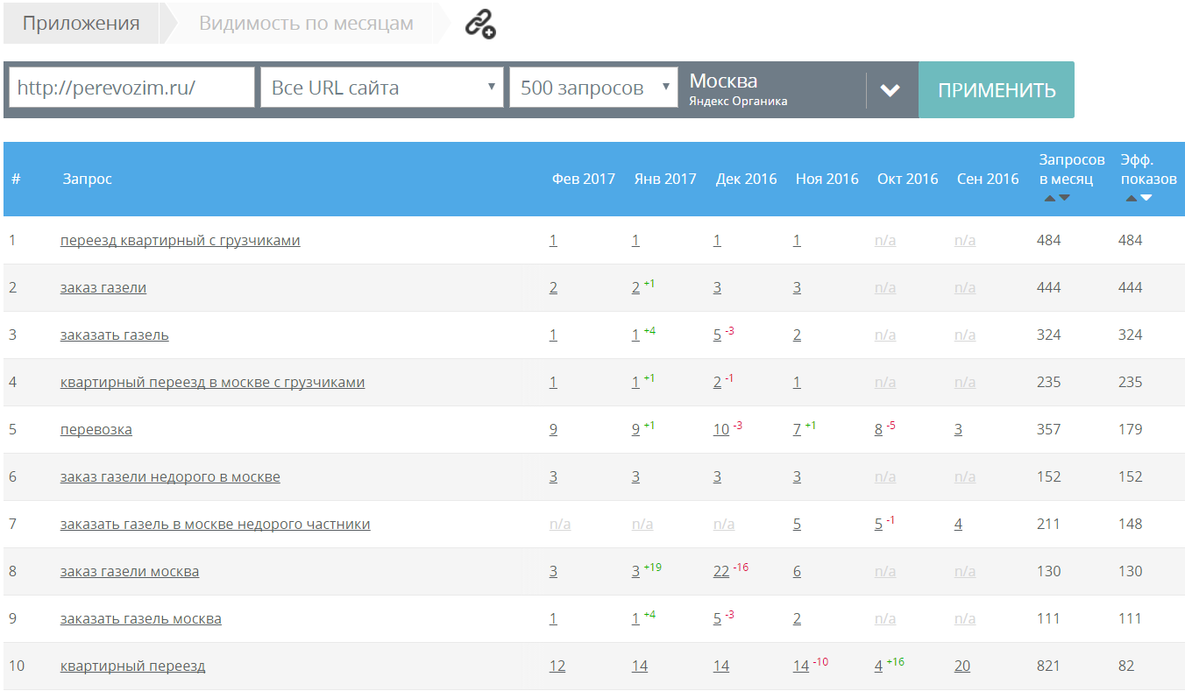Expand the Москва region chevron
The width and height of the screenshot is (1185, 691).
(x=891, y=90)
